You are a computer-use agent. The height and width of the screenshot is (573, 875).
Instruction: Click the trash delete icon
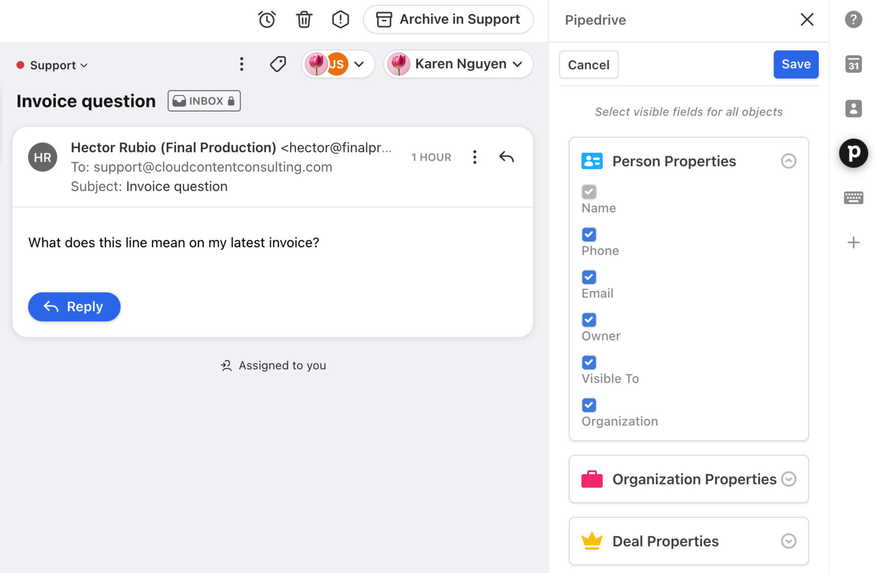pyautogui.click(x=304, y=20)
